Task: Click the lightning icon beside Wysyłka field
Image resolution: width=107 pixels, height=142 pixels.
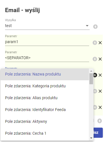Action: tap(95, 26)
